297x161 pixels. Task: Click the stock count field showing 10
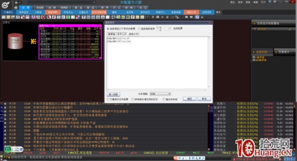[167, 28]
